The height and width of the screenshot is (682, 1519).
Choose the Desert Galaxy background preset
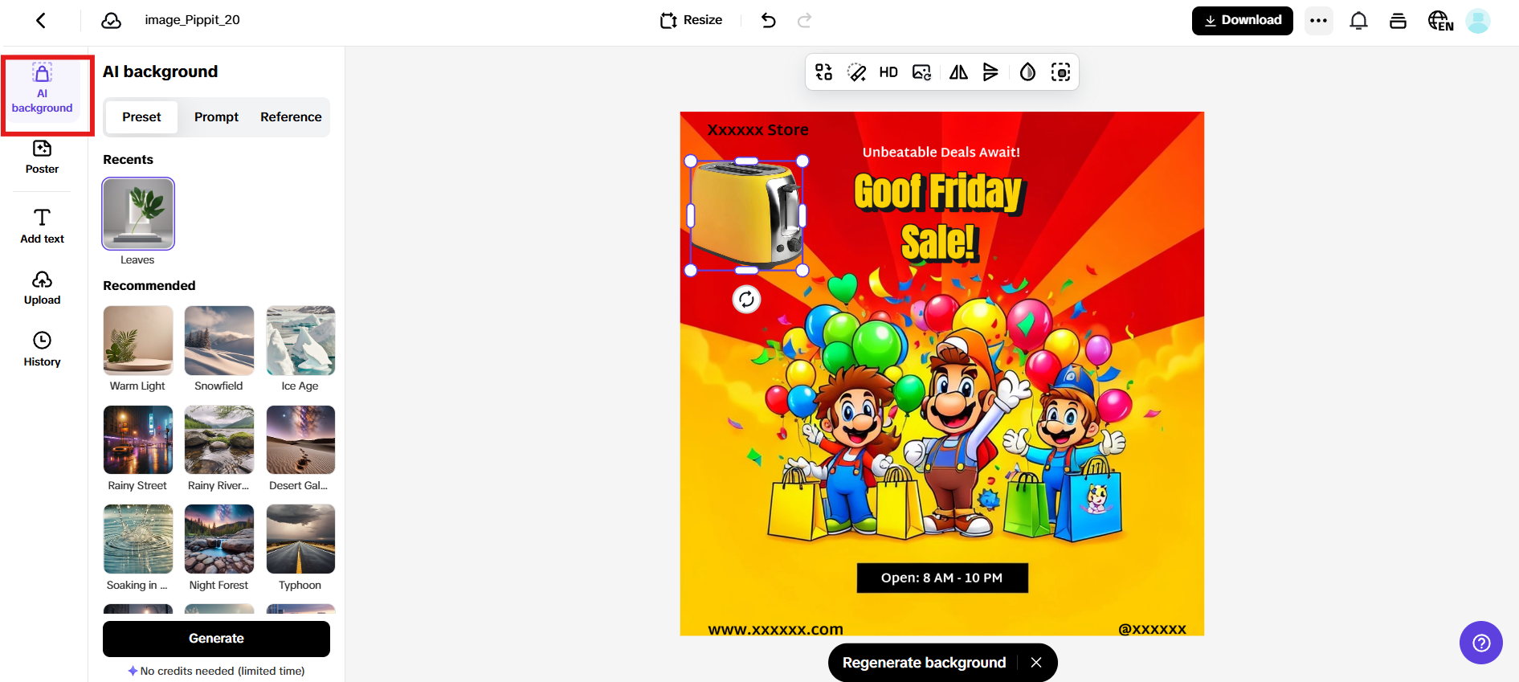click(x=300, y=440)
